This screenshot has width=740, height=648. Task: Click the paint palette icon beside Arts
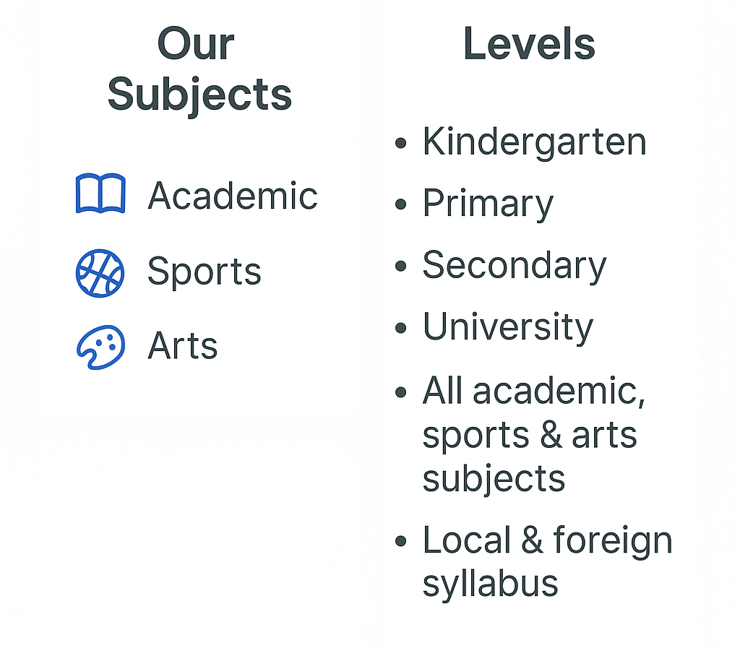pos(100,347)
